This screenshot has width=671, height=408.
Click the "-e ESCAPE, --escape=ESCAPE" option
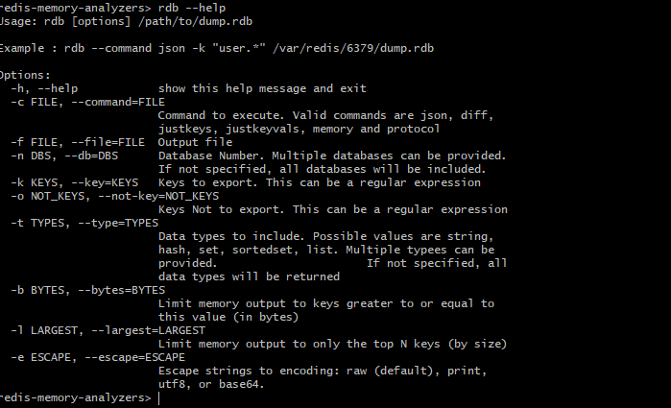pyautogui.click(x=98, y=356)
